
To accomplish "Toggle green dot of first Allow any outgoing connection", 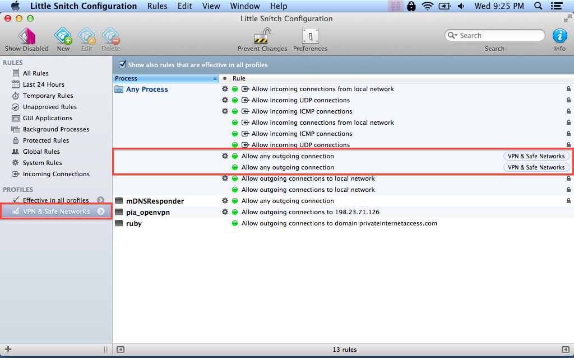I will click(235, 156).
